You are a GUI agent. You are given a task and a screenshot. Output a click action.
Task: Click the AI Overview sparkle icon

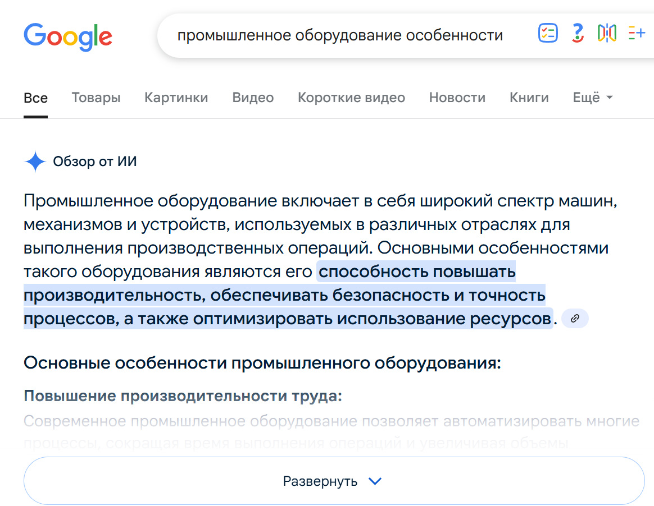pos(35,162)
